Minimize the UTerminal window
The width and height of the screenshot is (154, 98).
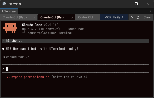pyautogui.click(x=125, y=4)
